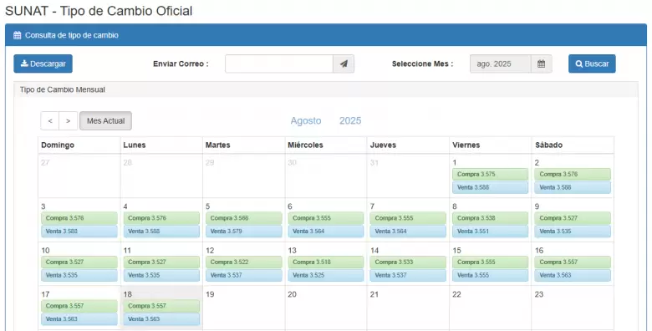
Task: Select Compra 3.557 on day 17
Action: [x=79, y=306]
